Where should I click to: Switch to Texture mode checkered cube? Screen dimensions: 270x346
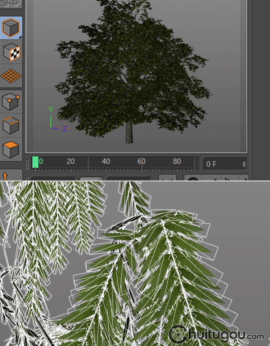tap(11, 52)
